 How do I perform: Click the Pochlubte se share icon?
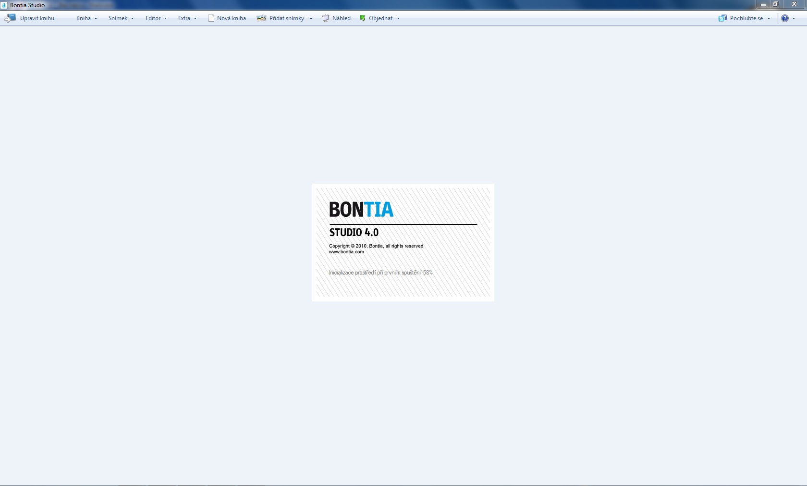point(722,18)
